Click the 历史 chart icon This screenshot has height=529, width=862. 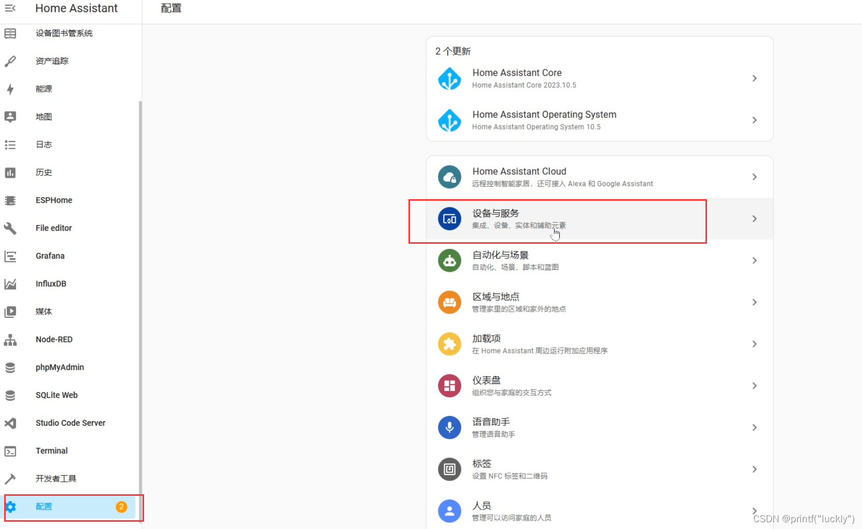[x=10, y=173]
